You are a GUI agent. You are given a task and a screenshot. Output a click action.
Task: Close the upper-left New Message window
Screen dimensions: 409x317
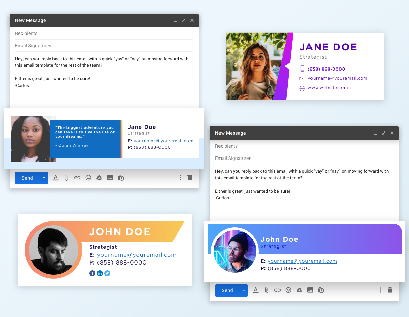(x=192, y=20)
